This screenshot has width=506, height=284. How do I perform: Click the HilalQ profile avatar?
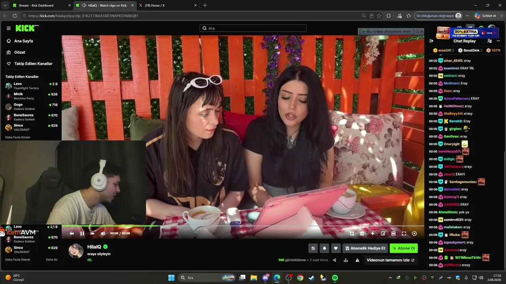(76, 251)
